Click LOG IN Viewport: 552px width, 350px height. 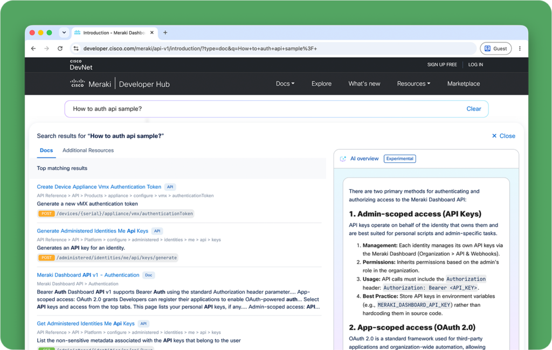click(x=475, y=65)
